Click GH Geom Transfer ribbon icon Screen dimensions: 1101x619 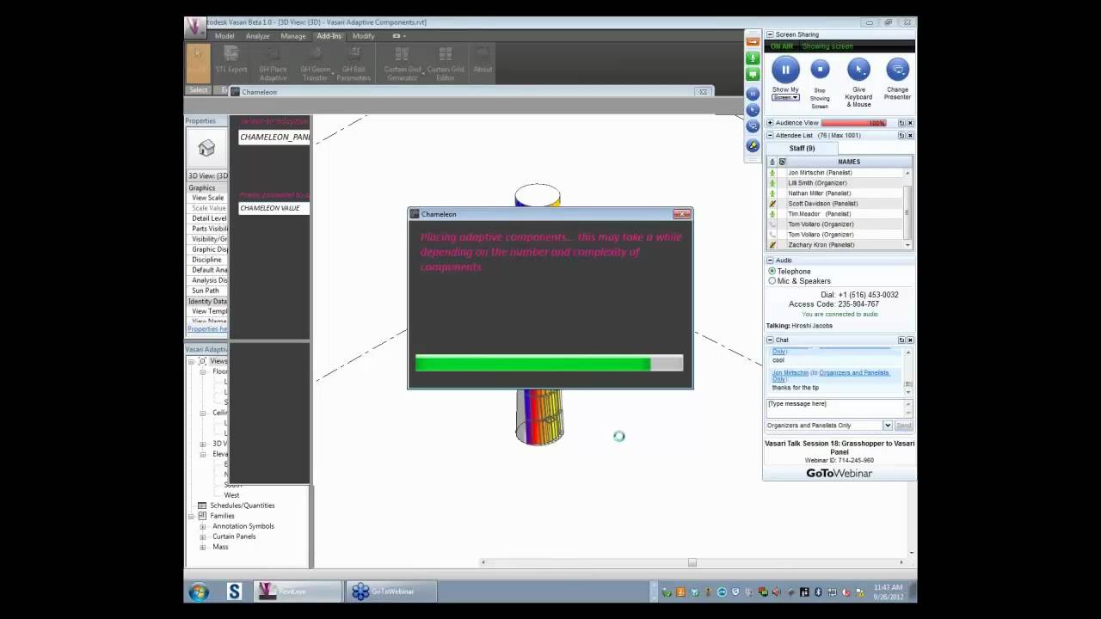pyautogui.click(x=315, y=55)
